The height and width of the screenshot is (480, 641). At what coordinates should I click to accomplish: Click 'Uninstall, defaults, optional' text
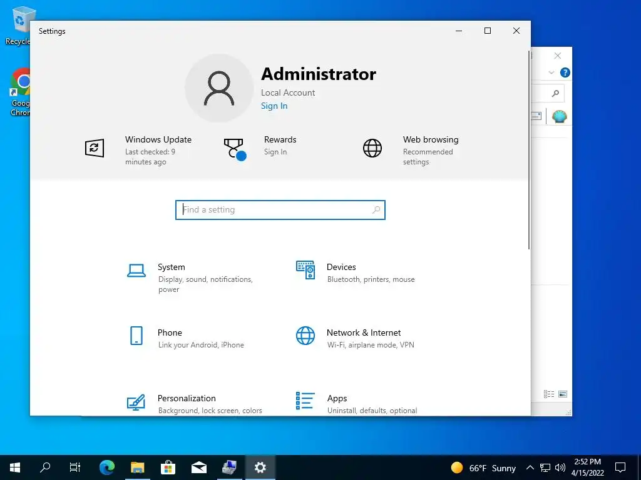coord(372,411)
